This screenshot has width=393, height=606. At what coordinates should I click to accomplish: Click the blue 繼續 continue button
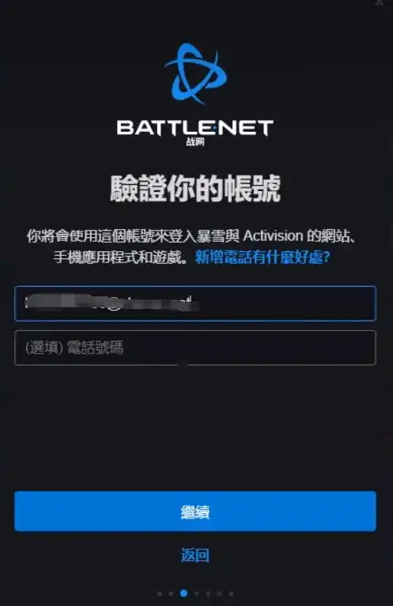pos(195,511)
